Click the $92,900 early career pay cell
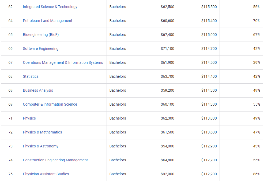 (167, 174)
